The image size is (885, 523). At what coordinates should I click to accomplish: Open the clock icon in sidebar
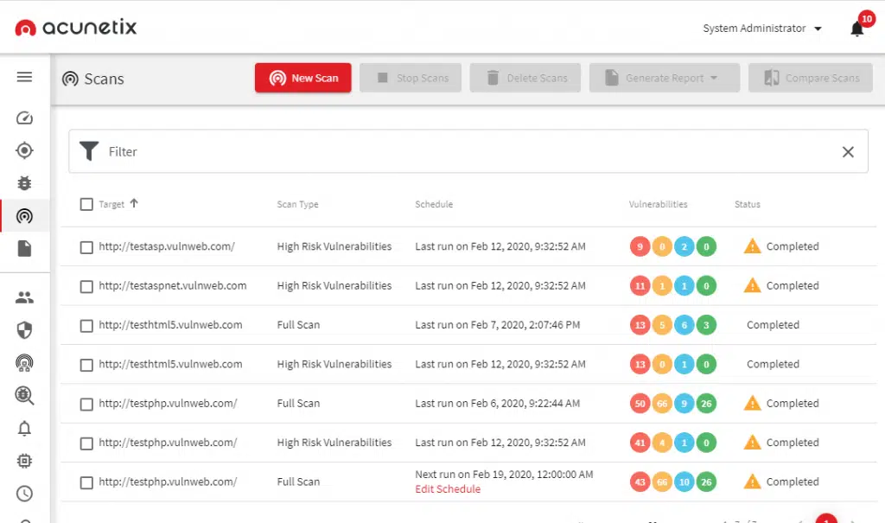24,494
